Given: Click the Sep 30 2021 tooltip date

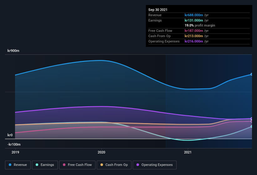Looking at the screenshot, I should point(158,10).
